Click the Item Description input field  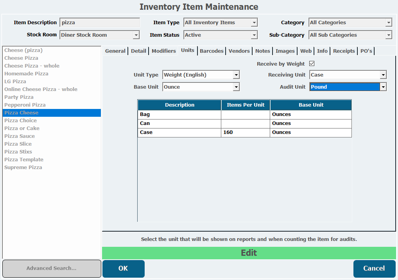[99, 23]
